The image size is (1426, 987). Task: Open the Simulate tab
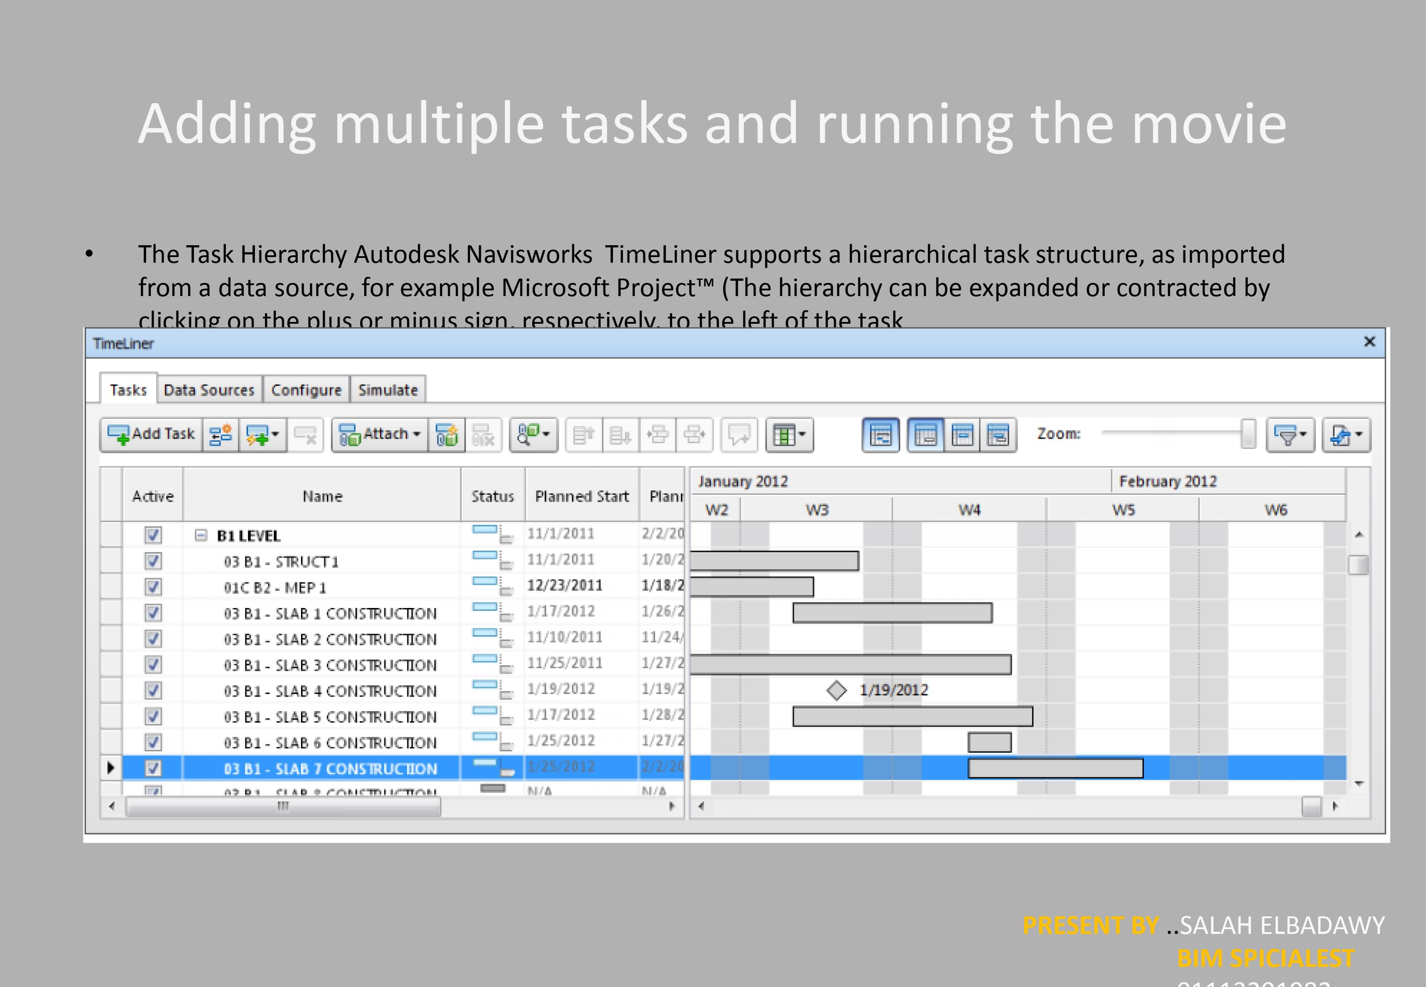coord(388,390)
